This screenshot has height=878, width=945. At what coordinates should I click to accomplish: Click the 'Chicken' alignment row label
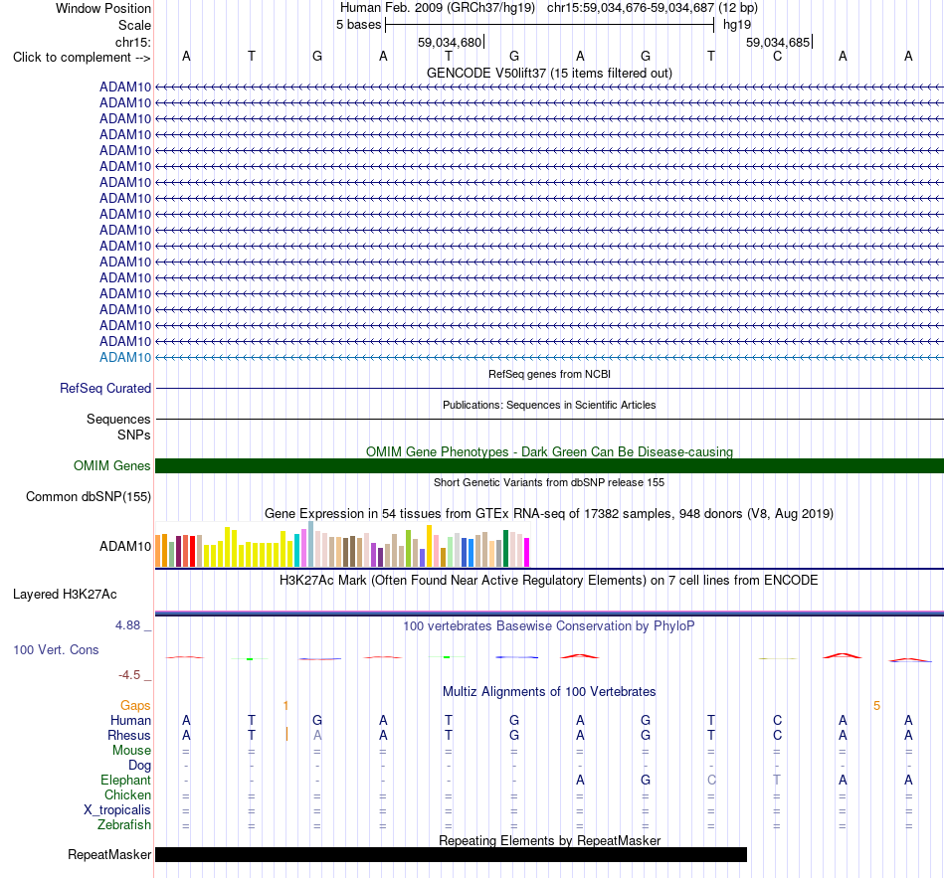pos(127,794)
